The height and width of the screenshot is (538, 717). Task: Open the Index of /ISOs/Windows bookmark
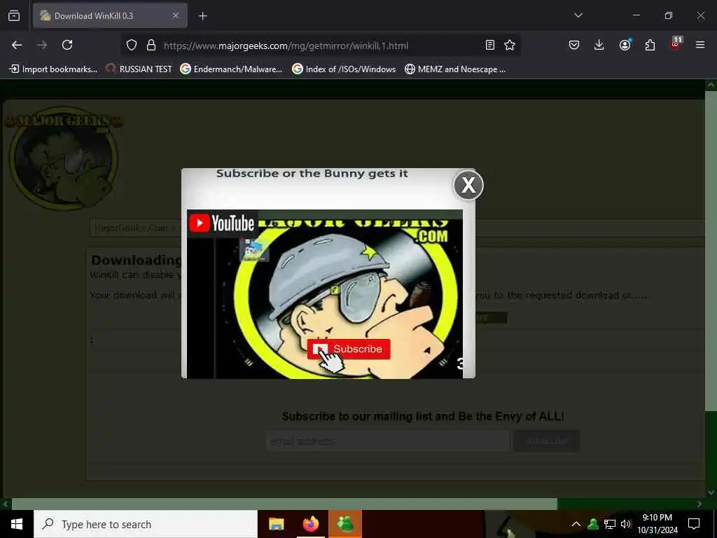click(x=344, y=69)
